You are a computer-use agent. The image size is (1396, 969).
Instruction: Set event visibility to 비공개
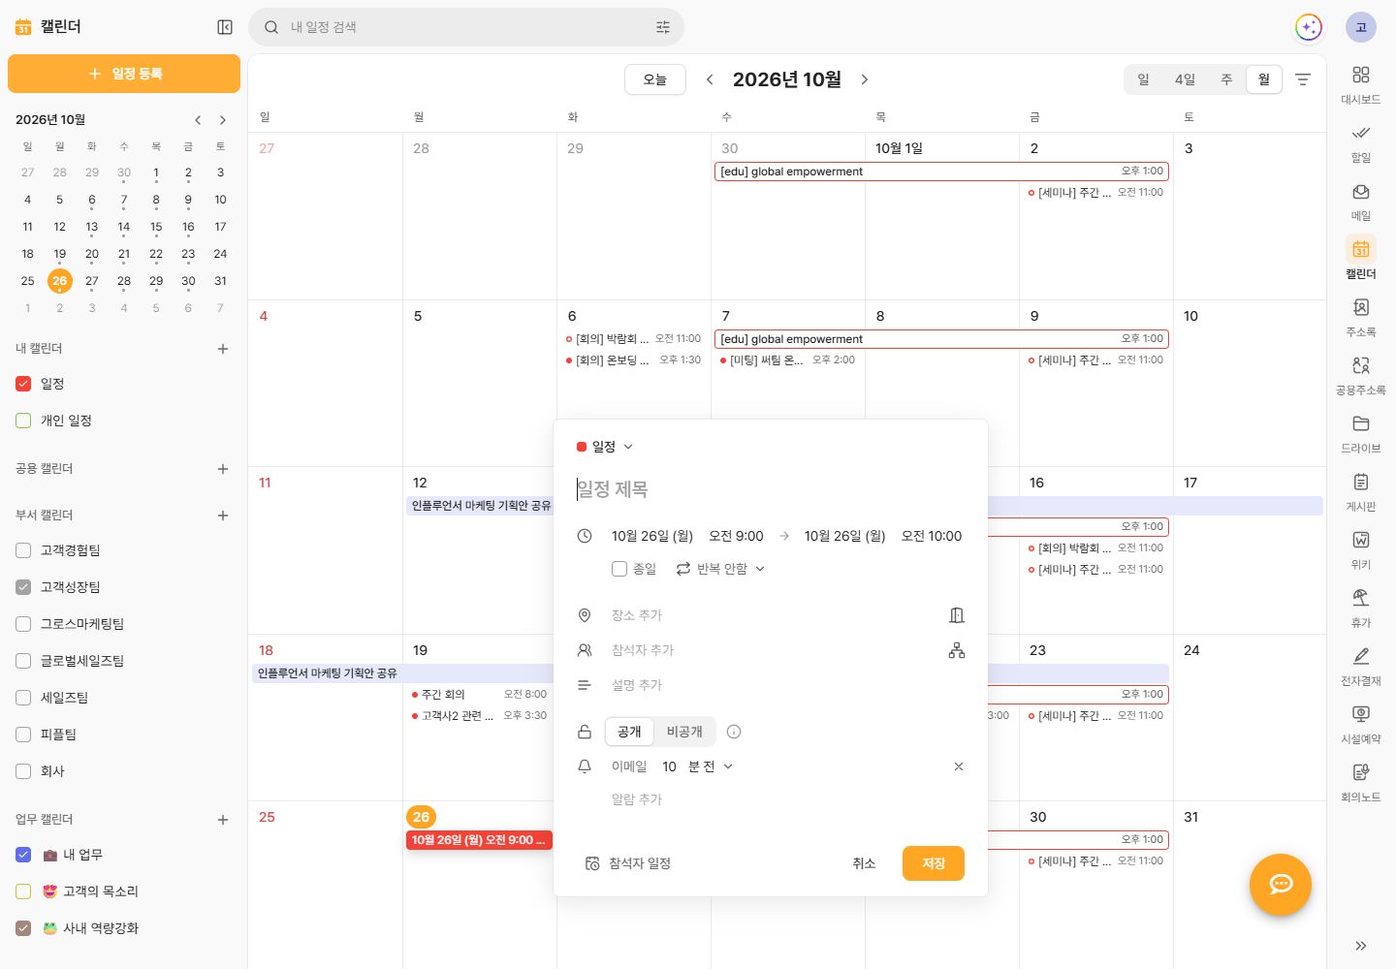click(x=684, y=732)
